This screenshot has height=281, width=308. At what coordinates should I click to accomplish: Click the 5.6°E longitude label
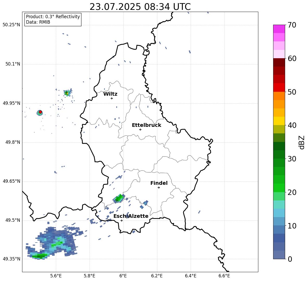[56, 276]
